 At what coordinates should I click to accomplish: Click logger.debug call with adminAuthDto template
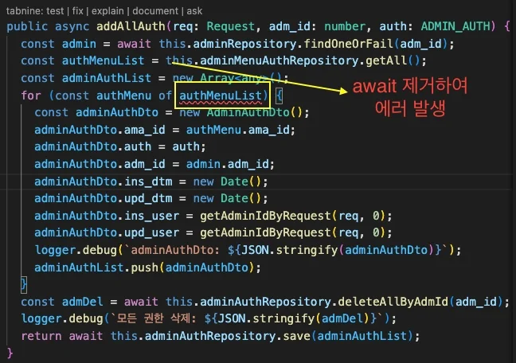pyautogui.click(x=248, y=250)
